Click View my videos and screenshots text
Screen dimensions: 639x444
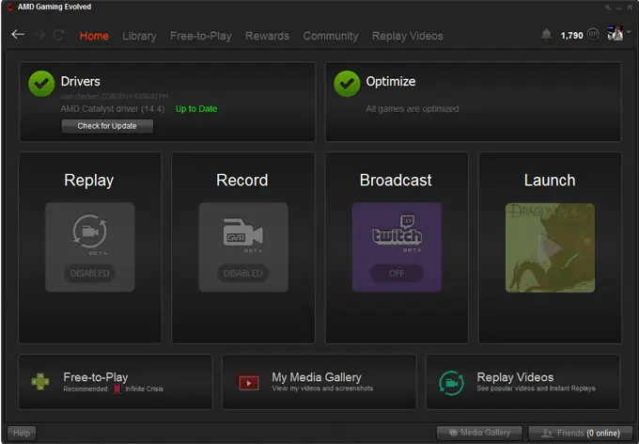pos(322,388)
